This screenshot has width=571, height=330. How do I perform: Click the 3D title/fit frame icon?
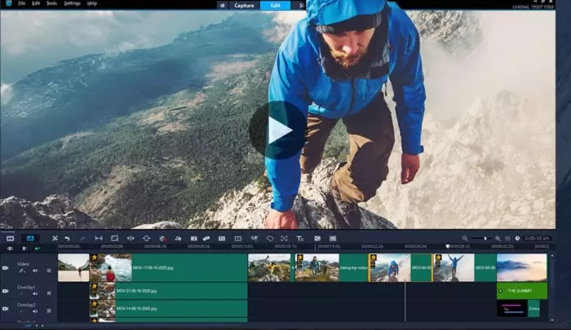pyautogui.click(x=284, y=238)
